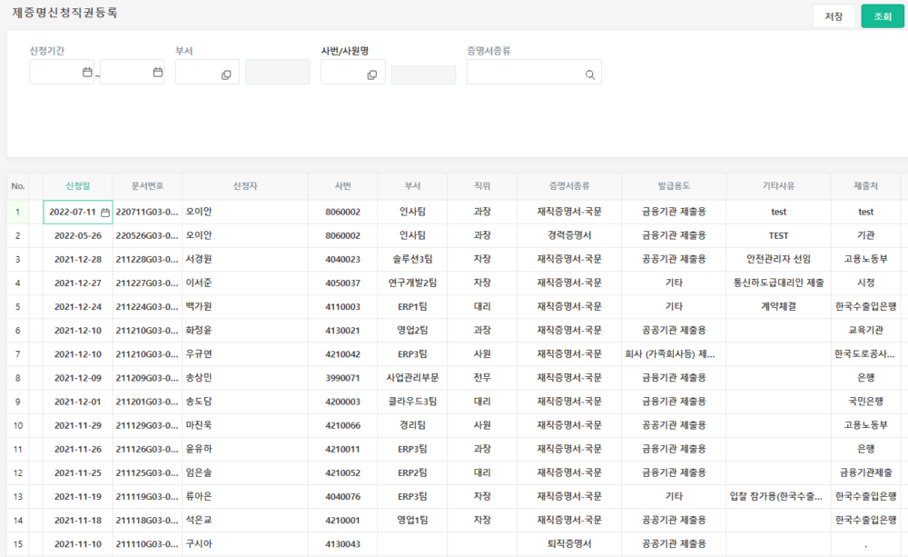Focus the 증명서종류 search input field
Viewport: 908px width, 557px height.
click(x=525, y=74)
